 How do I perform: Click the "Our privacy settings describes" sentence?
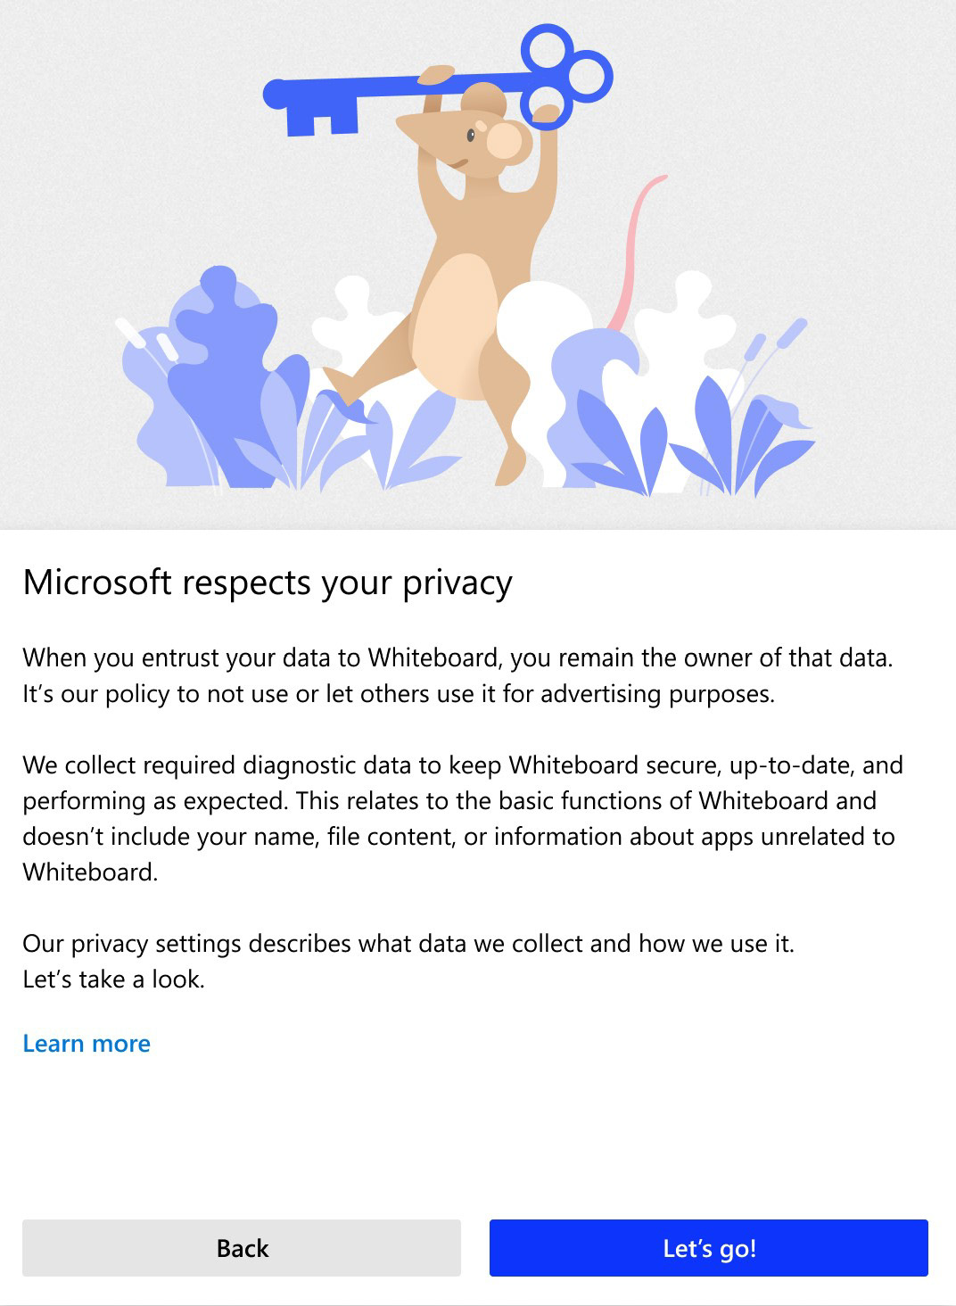click(408, 944)
